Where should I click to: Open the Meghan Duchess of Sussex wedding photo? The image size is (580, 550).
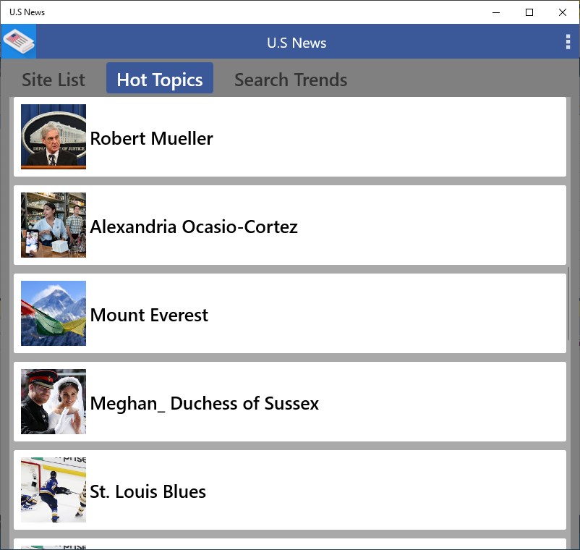[x=54, y=402]
